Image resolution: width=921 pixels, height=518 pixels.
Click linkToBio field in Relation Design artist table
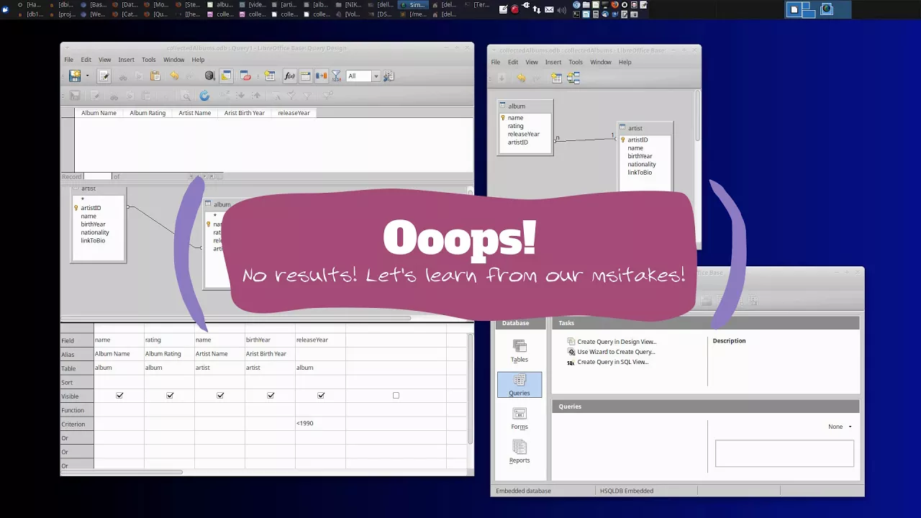[640, 173]
